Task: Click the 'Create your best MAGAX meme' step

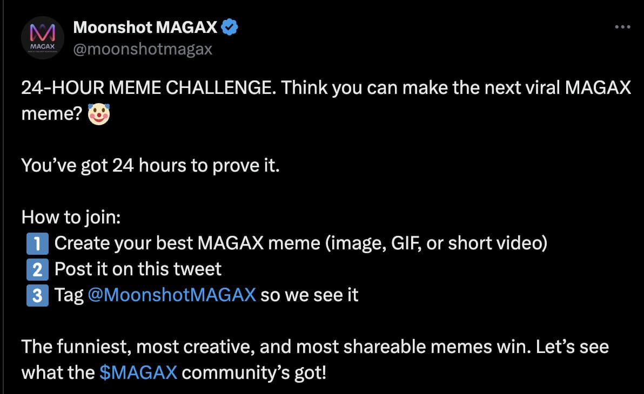Action: 300,243
